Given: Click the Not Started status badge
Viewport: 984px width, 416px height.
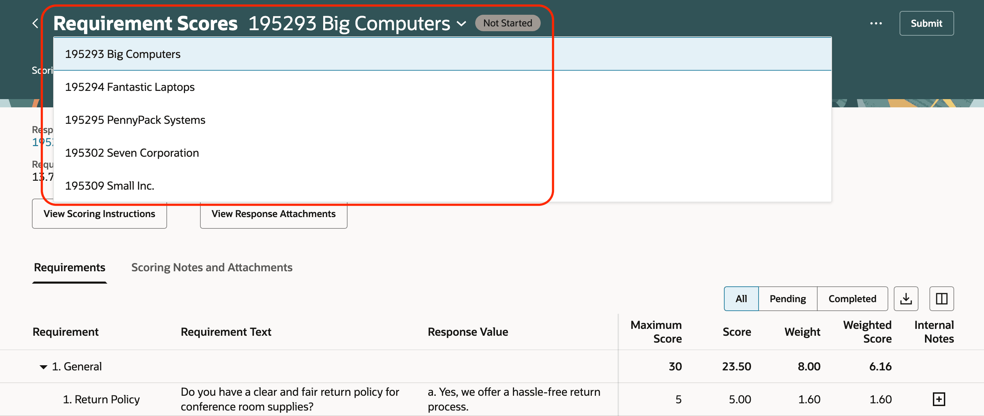Looking at the screenshot, I should click(x=508, y=23).
